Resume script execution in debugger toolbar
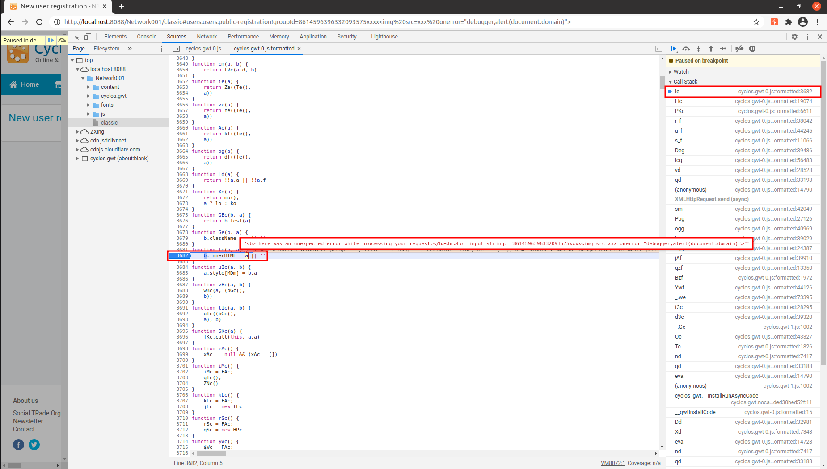 (x=673, y=49)
